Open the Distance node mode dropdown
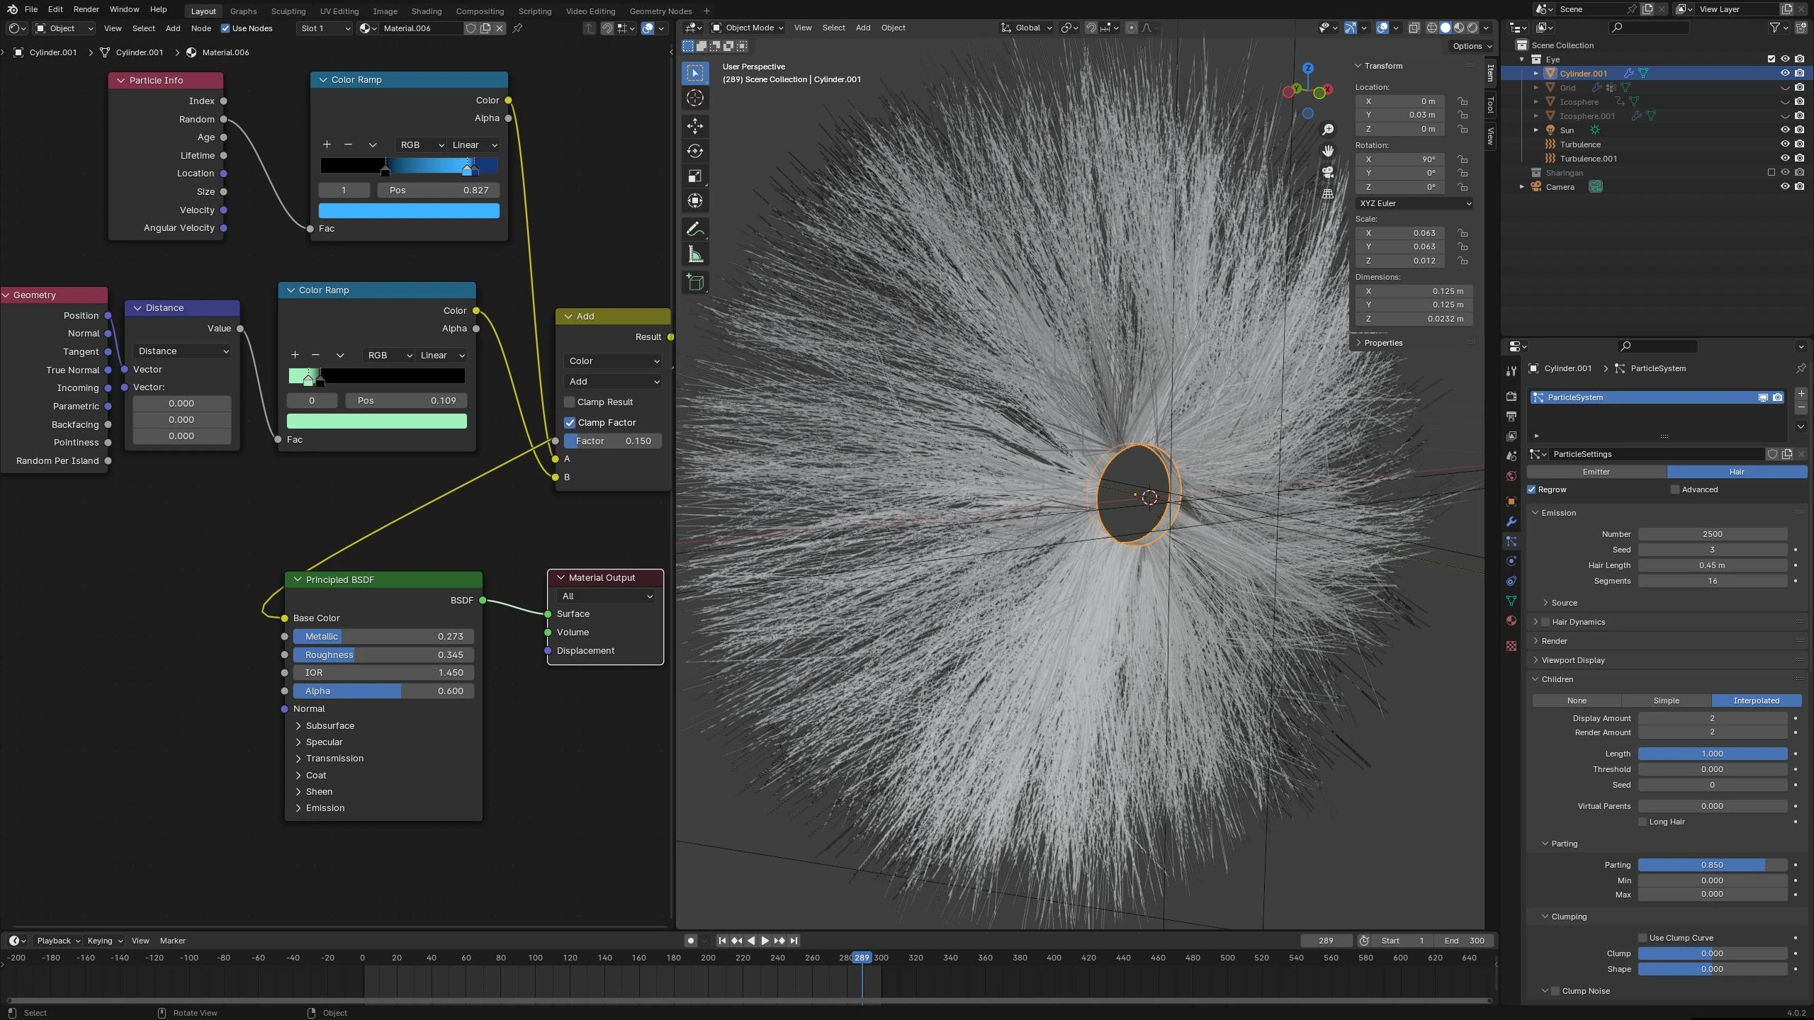1814x1020 pixels. tap(182, 351)
